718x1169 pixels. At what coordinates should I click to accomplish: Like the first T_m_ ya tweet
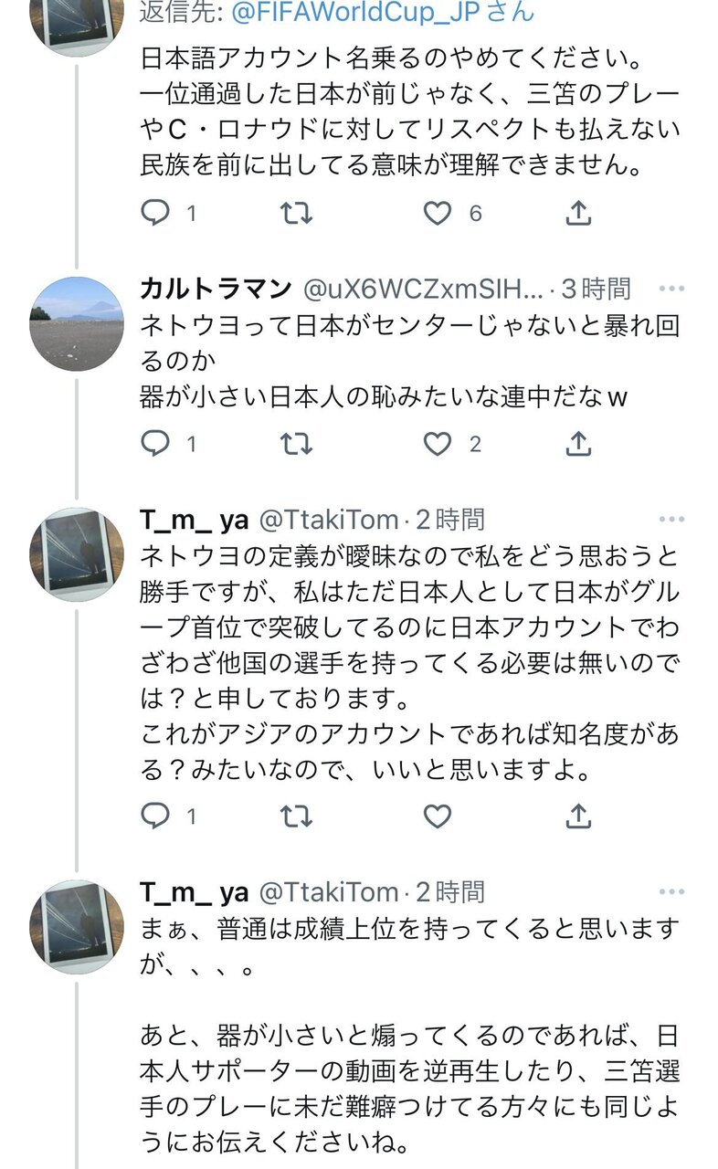(x=438, y=816)
